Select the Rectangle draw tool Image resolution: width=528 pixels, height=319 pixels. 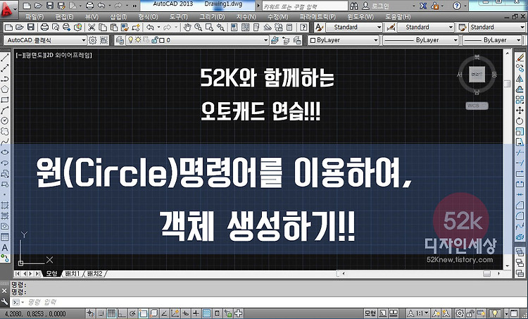[5, 100]
